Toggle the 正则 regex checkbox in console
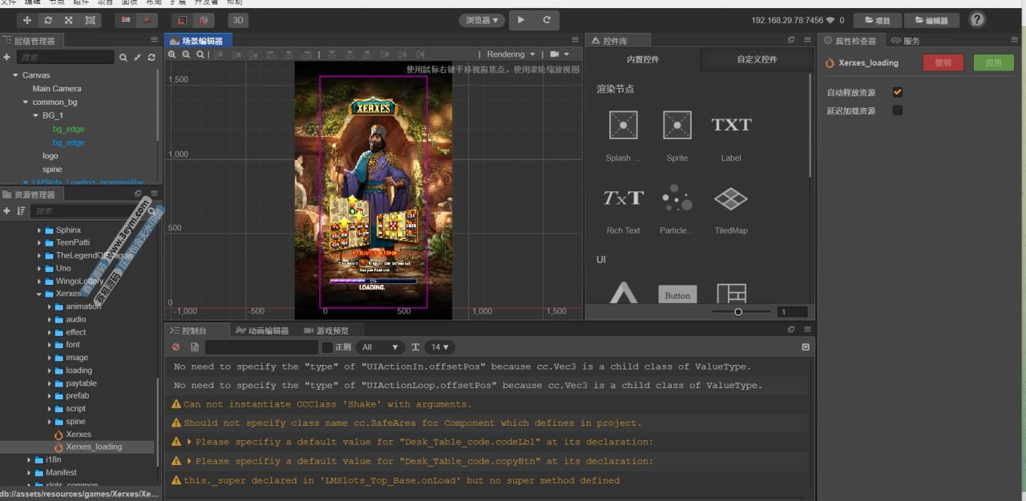 (327, 347)
